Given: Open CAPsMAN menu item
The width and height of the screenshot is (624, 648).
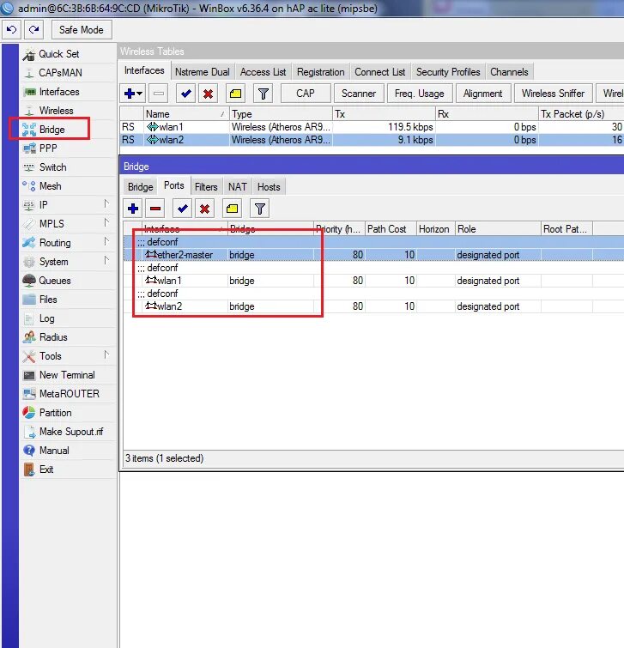Looking at the screenshot, I should tap(60, 73).
